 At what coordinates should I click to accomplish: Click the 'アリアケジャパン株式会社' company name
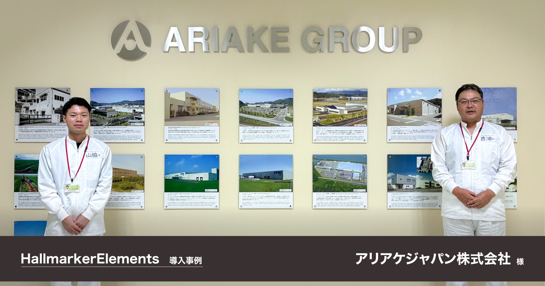[433, 259]
